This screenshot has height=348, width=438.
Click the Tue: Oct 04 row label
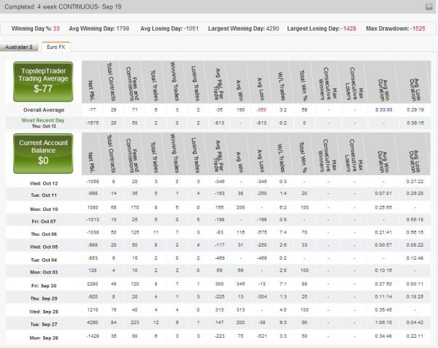[x=44, y=260]
